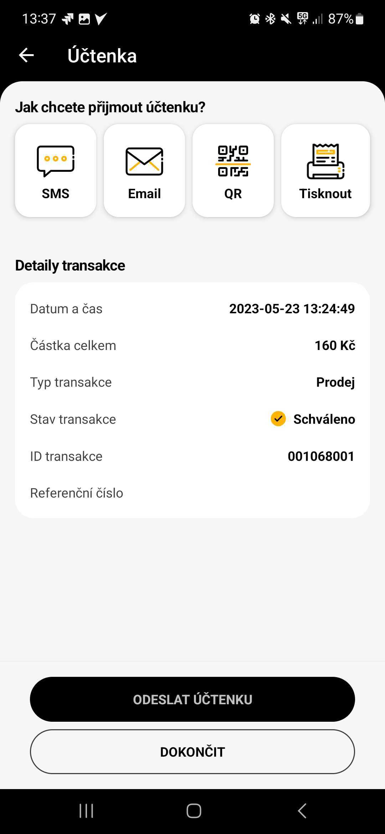Viewport: 385px width, 834px height.
Task: Choose SMS receipt delivery option
Action: 56,170
